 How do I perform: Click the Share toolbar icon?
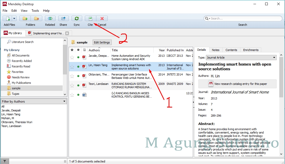[63, 18]
